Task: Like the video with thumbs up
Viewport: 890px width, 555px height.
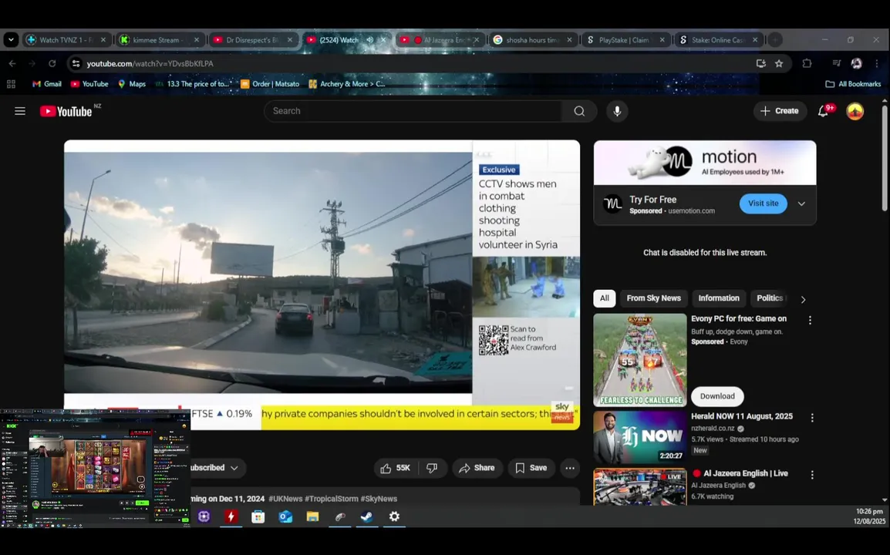Action: pyautogui.click(x=395, y=468)
